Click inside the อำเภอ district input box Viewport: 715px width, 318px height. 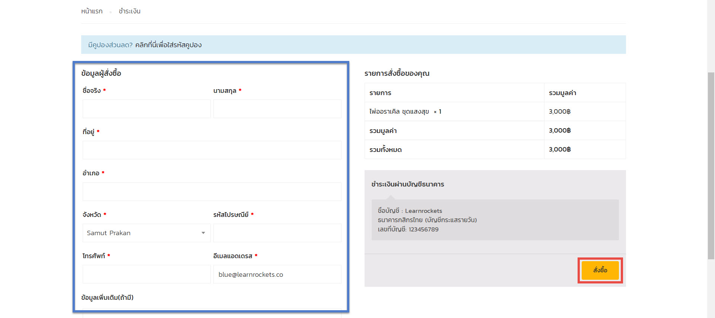pyautogui.click(x=212, y=192)
